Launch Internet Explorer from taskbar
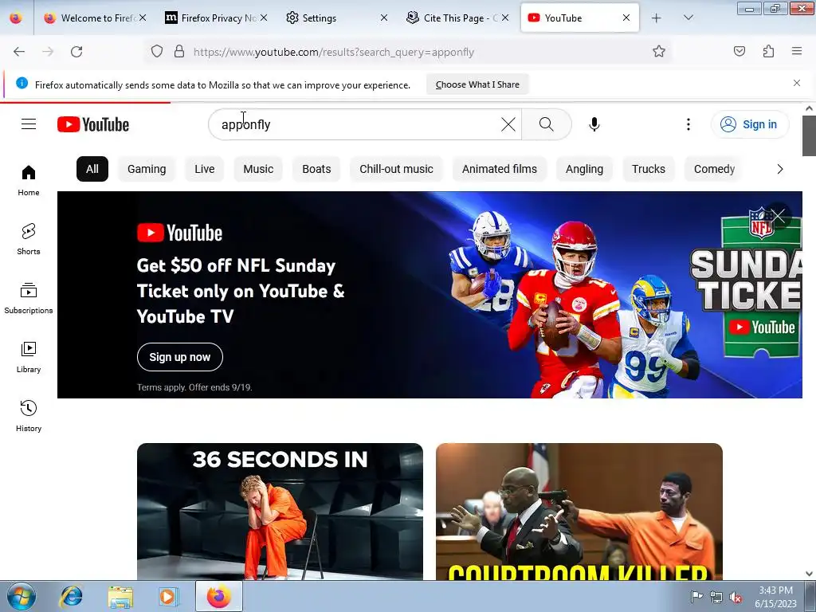 point(71,596)
